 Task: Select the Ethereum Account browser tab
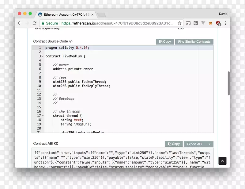click(x=64, y=14)
